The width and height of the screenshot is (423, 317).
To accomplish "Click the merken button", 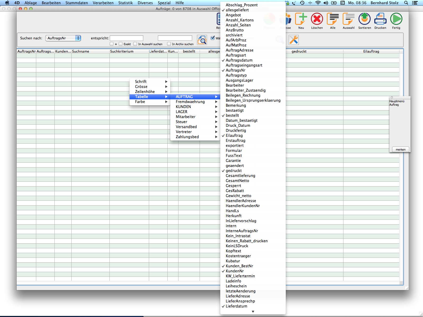I will pyautogui.click(x=400, y=150).
